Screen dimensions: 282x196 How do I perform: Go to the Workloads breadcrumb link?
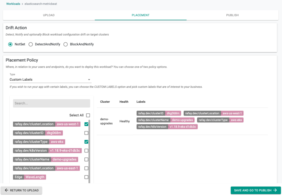pos(13,4)
